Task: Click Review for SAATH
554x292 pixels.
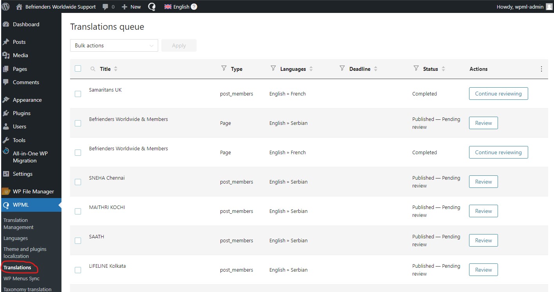Action: pos(484,240)
